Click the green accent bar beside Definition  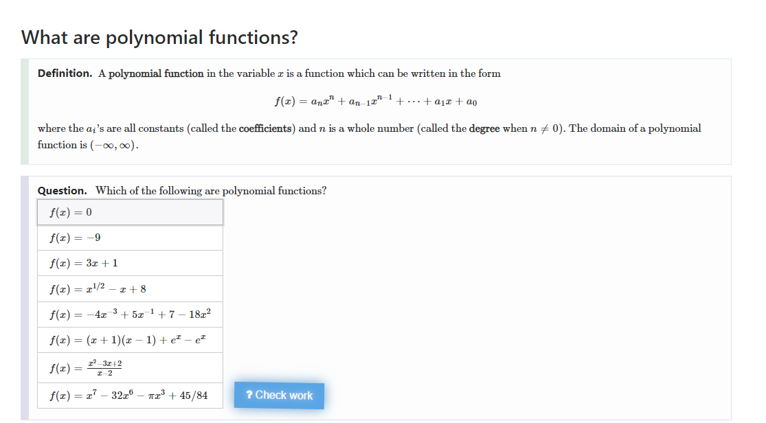tap(25, 113)
